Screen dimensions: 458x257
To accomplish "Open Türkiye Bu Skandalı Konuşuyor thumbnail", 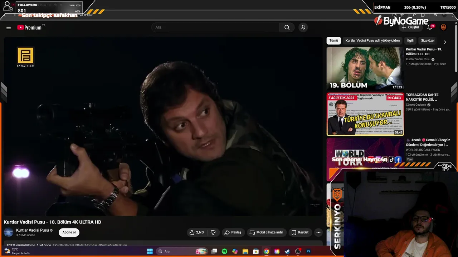I will 365,114.
